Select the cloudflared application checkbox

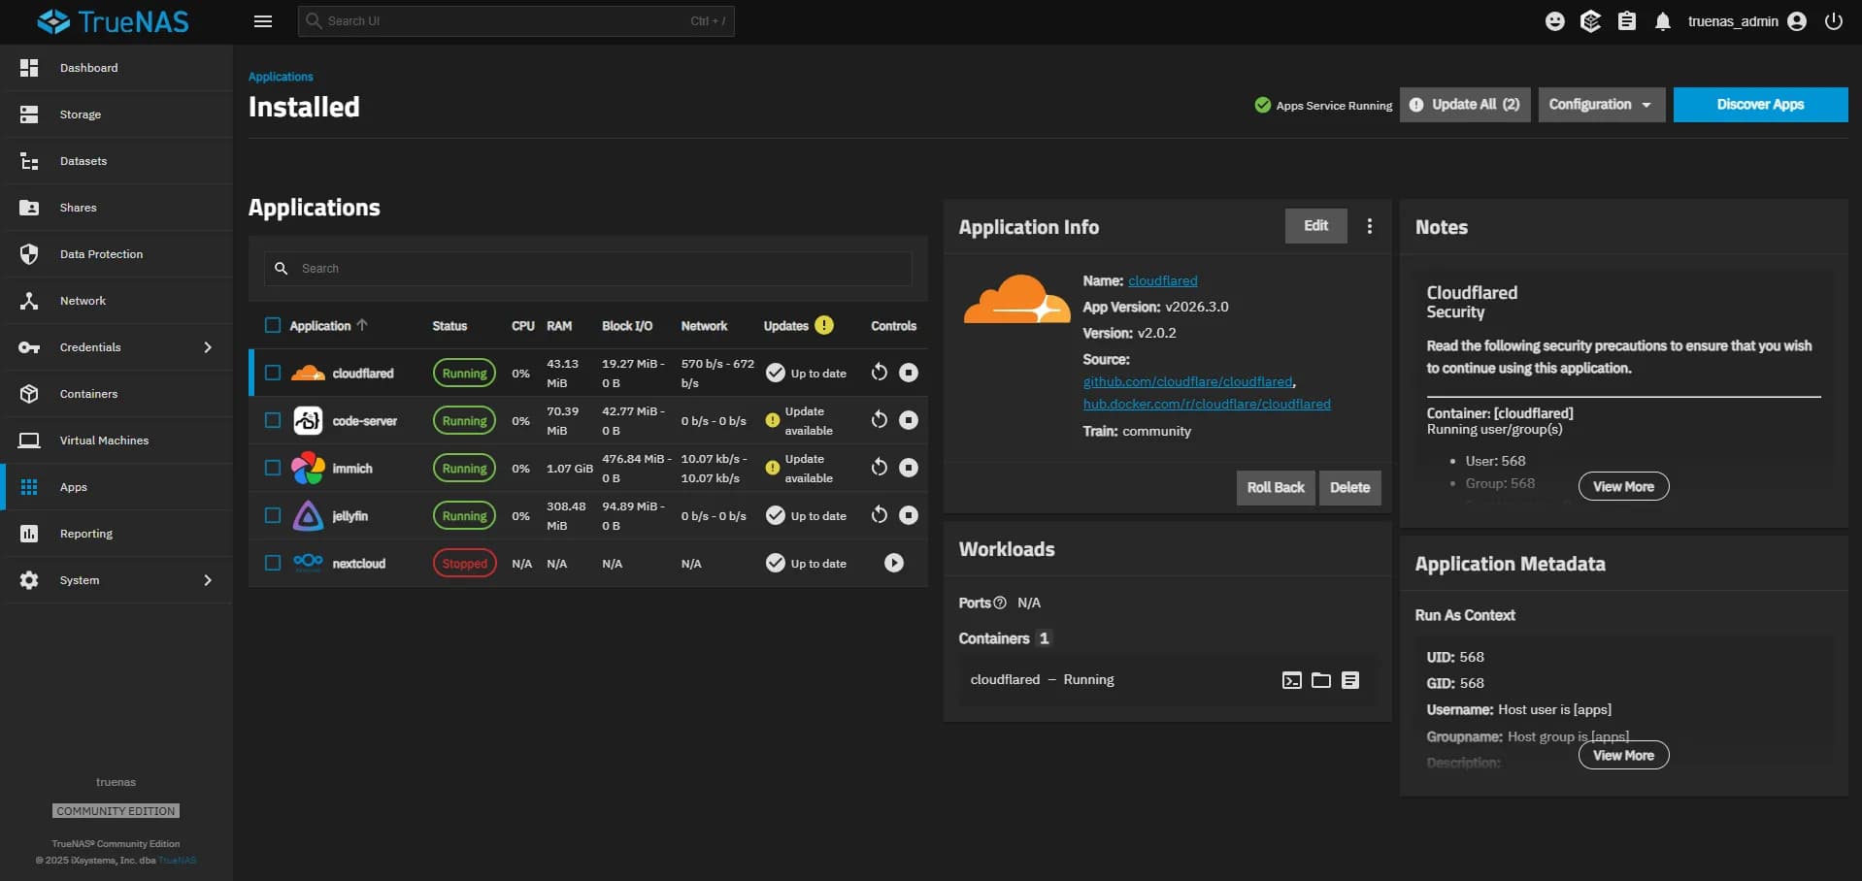pyautogui.click(x=272, y=372)
